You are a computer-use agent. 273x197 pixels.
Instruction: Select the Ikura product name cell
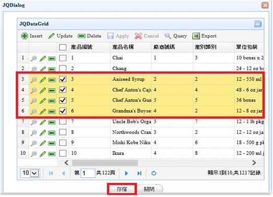131,153
